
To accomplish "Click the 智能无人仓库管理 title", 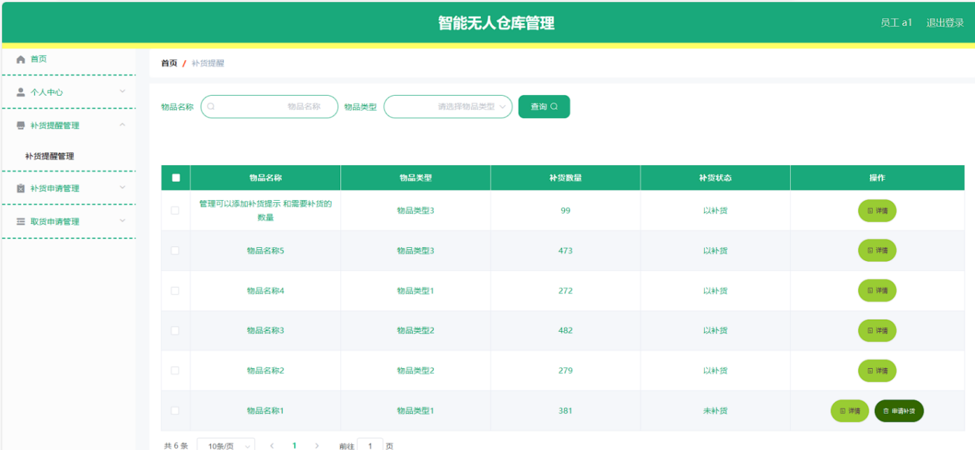I will coord(496,23).
